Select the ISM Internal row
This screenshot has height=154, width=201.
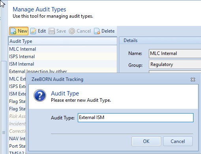click(x=63, y=64)
